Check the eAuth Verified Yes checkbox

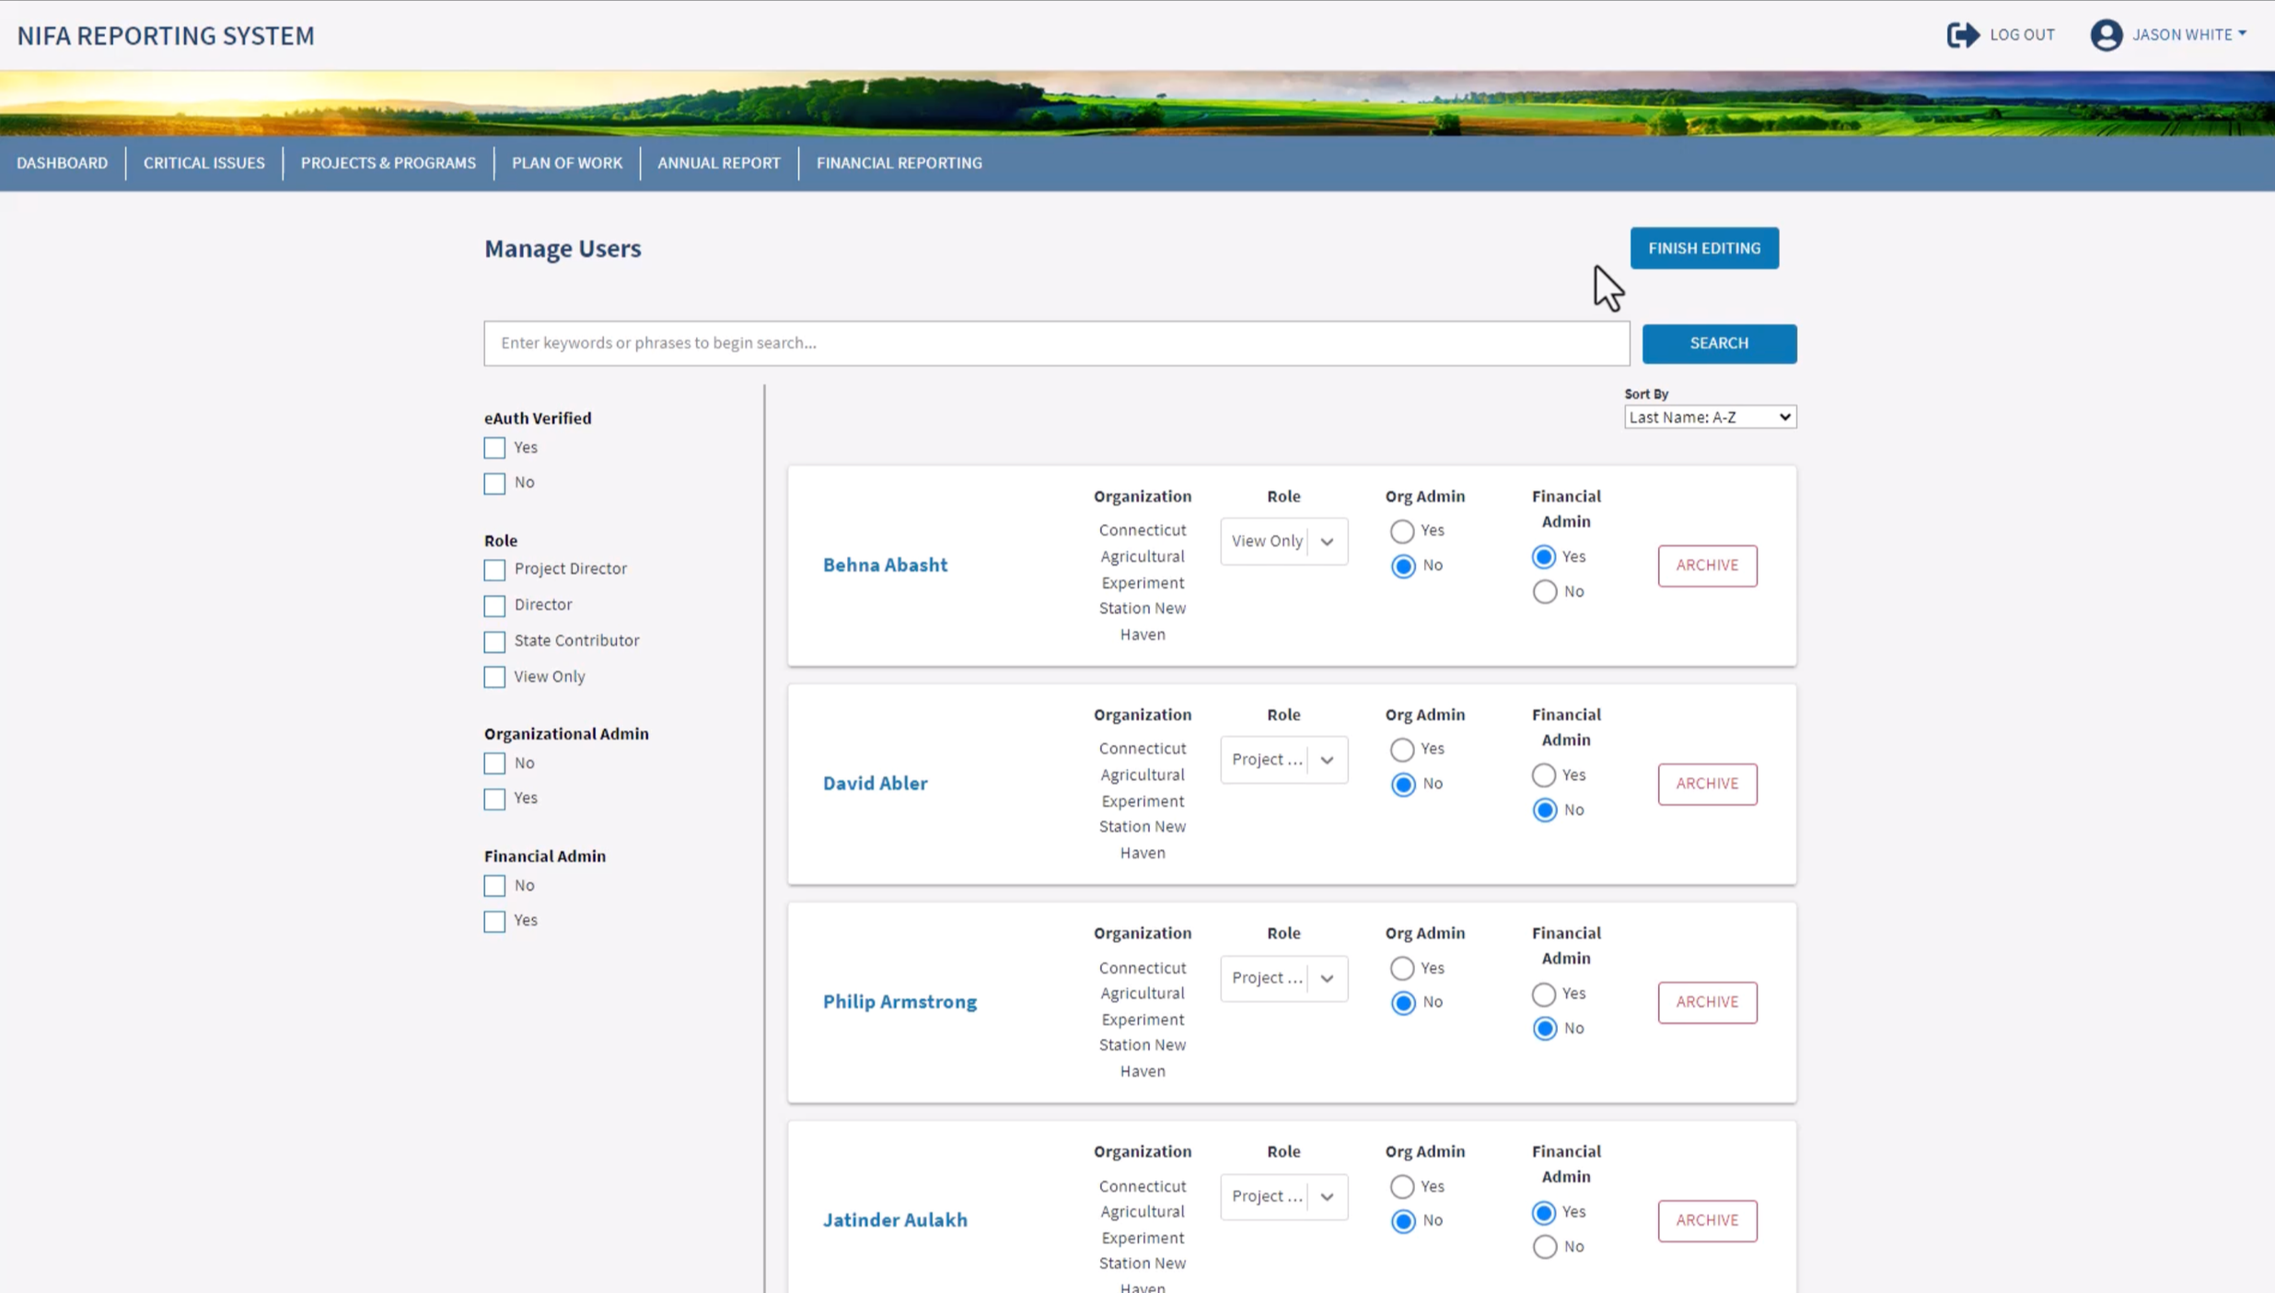pyautogui.click(x=494, y=448)
